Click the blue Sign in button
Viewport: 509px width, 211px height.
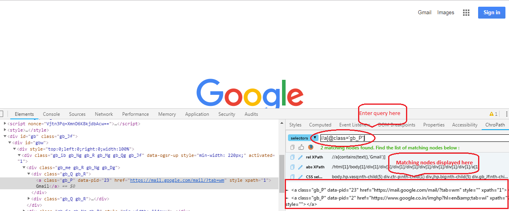[x=492, y=13]
